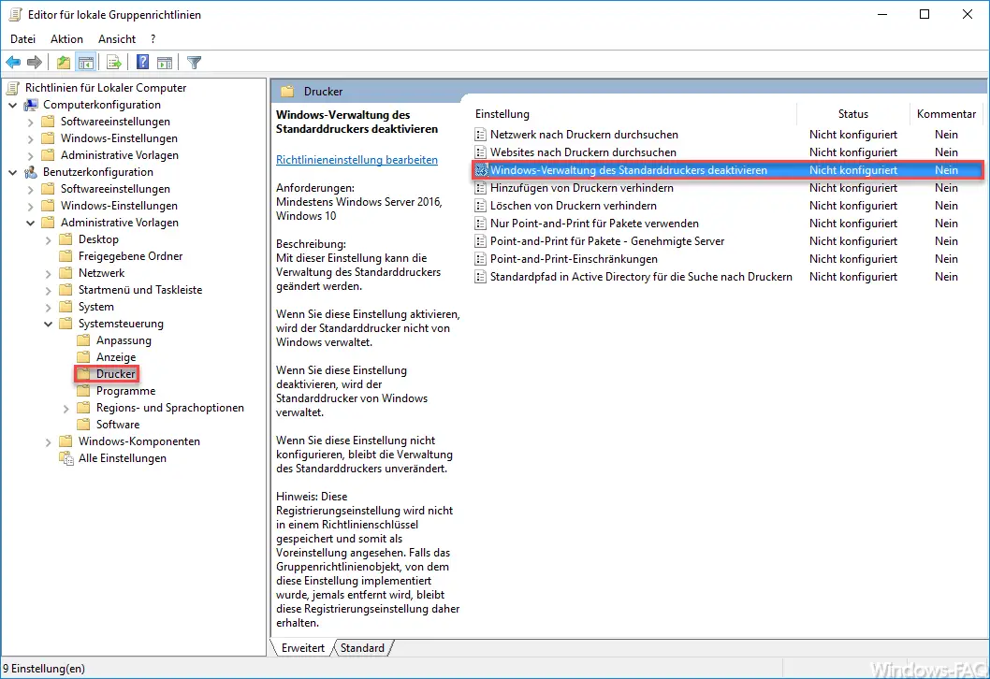The image size is (990, 679).
Task: Click the Export list toolbar icon
Action: (113, 62)
